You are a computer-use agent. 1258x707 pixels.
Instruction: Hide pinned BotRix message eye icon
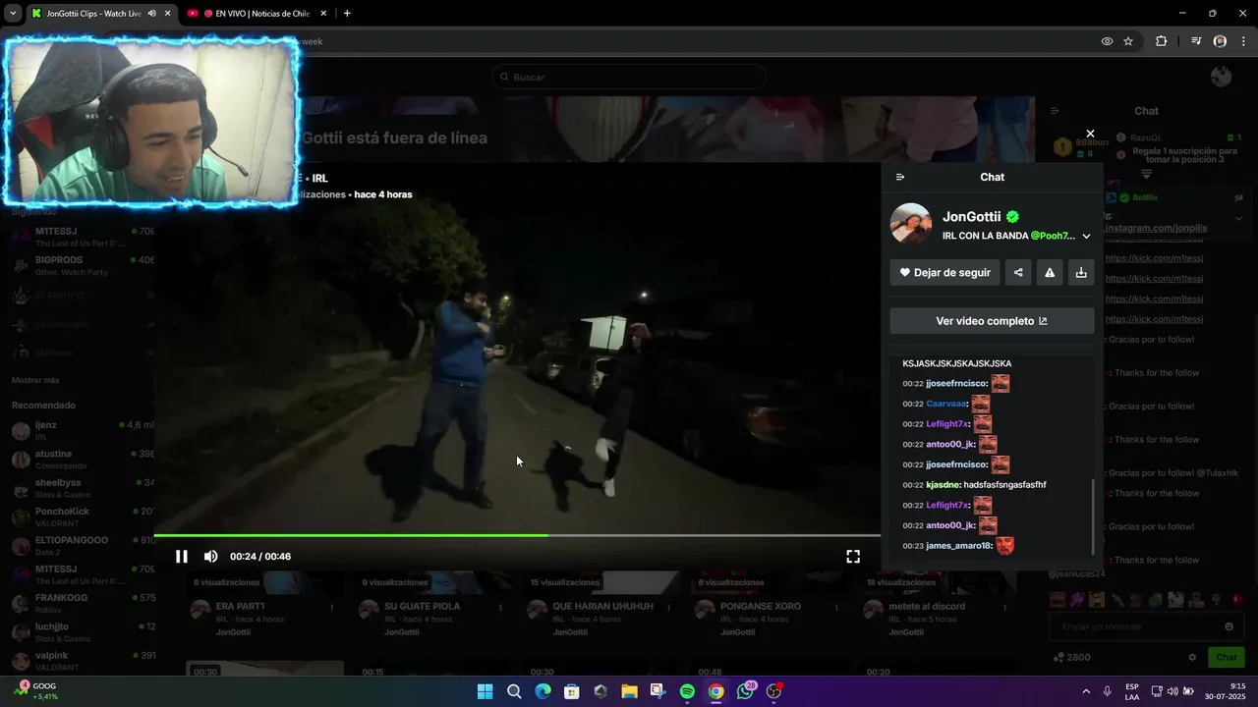point(1239,197)
